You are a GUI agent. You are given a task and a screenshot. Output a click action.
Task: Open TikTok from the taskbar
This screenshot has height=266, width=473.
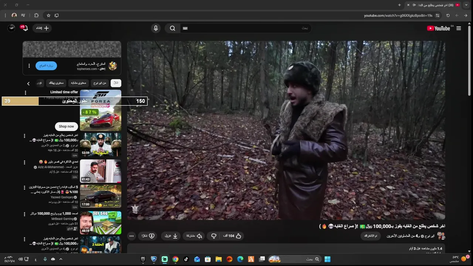(x=186, y=259)
